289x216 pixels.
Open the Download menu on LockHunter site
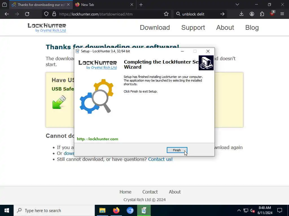tap(155, 28)
